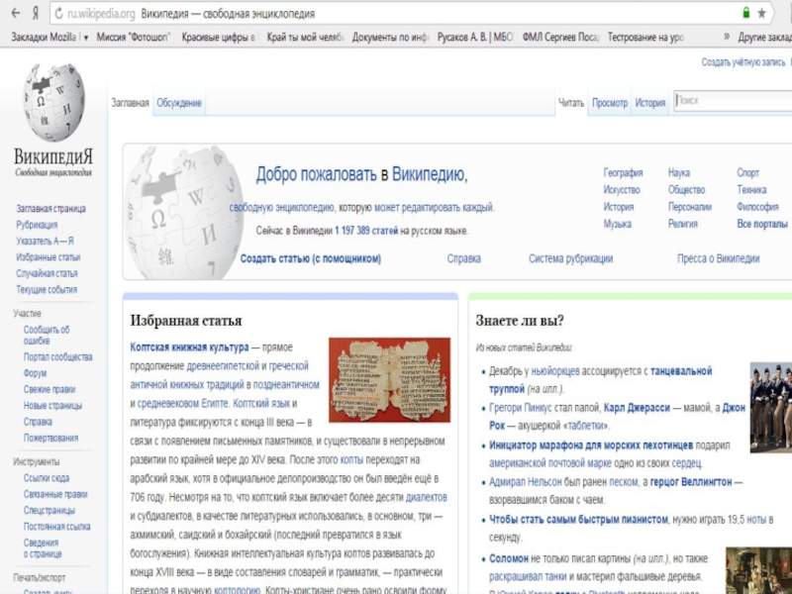This screenshot has width=792, height=594.
Task: Switch to the 'Обсуждение' tab
Action: click(x=179, y=103)
